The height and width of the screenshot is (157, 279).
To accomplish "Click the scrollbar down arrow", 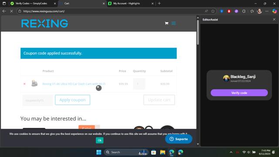I will (x=197, y=144).
